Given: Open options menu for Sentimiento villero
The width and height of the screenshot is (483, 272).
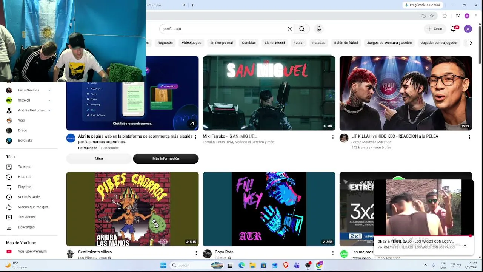Looking at the screenshot, I should (196, 253).
